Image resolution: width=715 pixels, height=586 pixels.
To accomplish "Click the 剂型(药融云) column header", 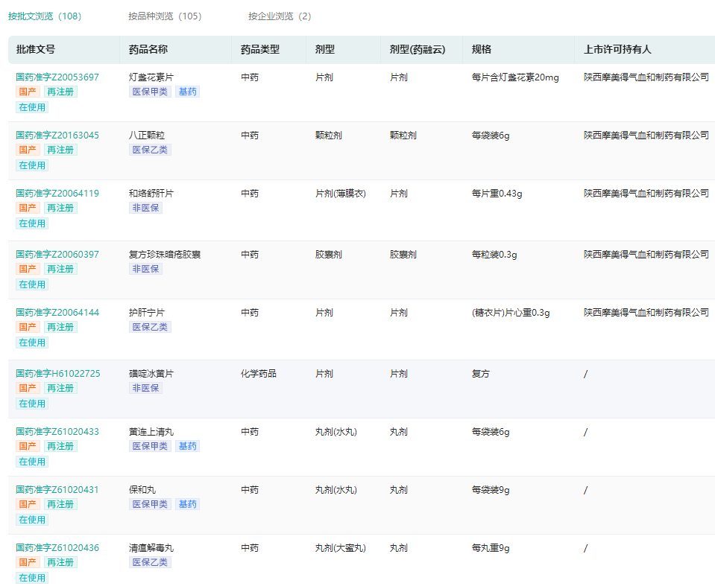I will [417, 50].
